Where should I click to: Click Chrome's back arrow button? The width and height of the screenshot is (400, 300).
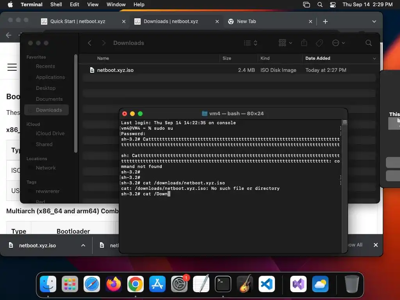[9, 35]
